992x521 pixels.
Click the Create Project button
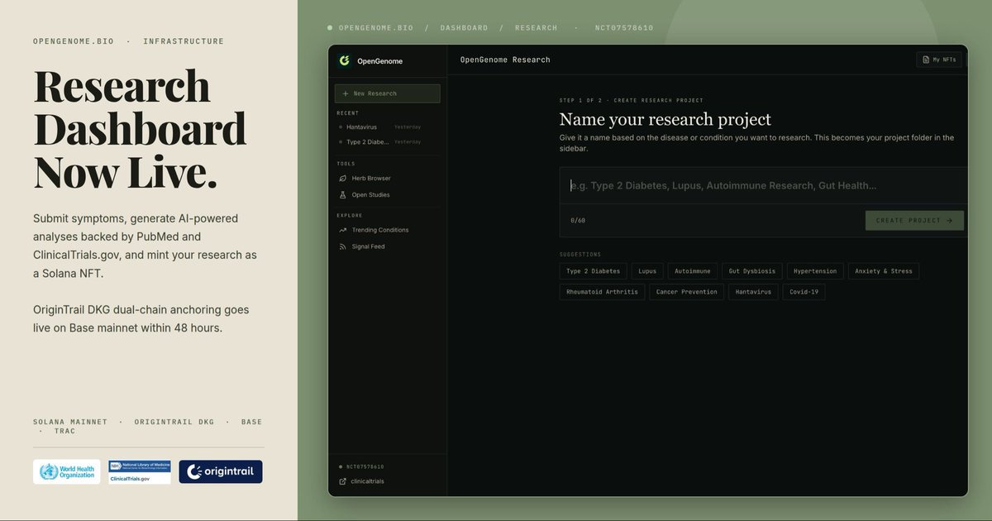coord(914,221)
